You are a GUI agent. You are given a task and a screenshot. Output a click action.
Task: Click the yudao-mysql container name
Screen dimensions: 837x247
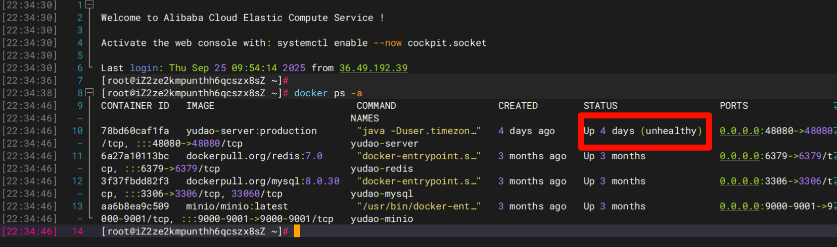pos(382,194)
